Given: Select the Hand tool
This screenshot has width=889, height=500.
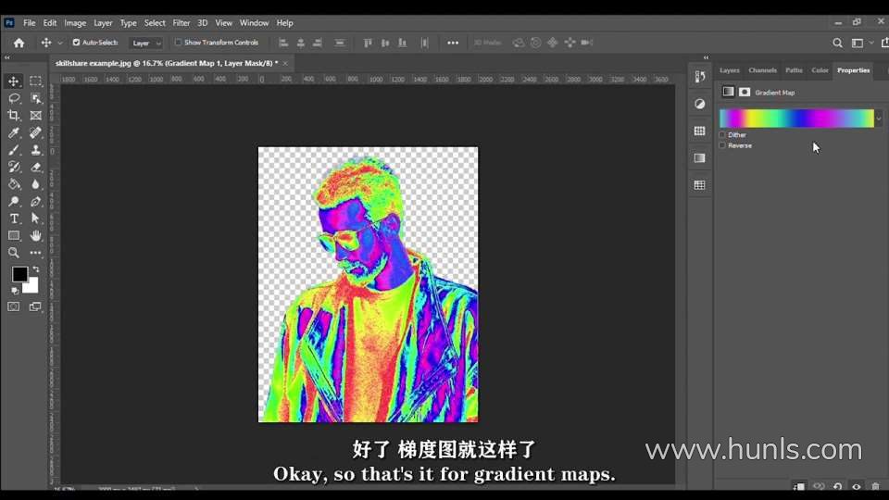Looking at the screenshot, I should [x=36, y=236].
